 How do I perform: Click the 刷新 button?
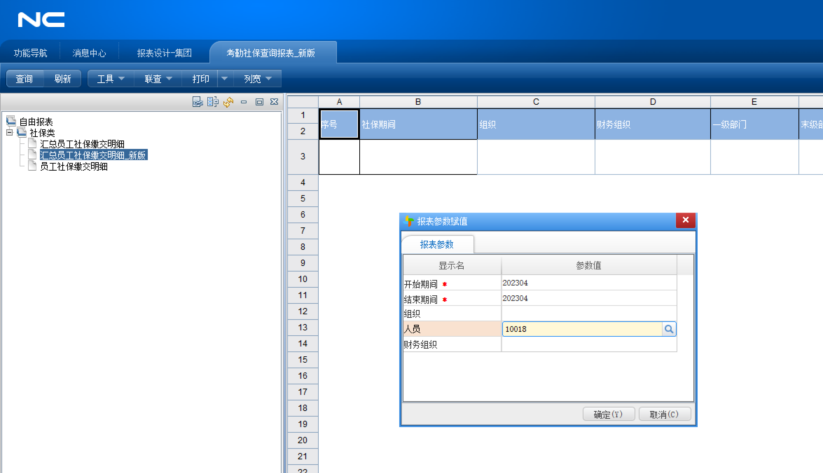click(x=63, y=78)
